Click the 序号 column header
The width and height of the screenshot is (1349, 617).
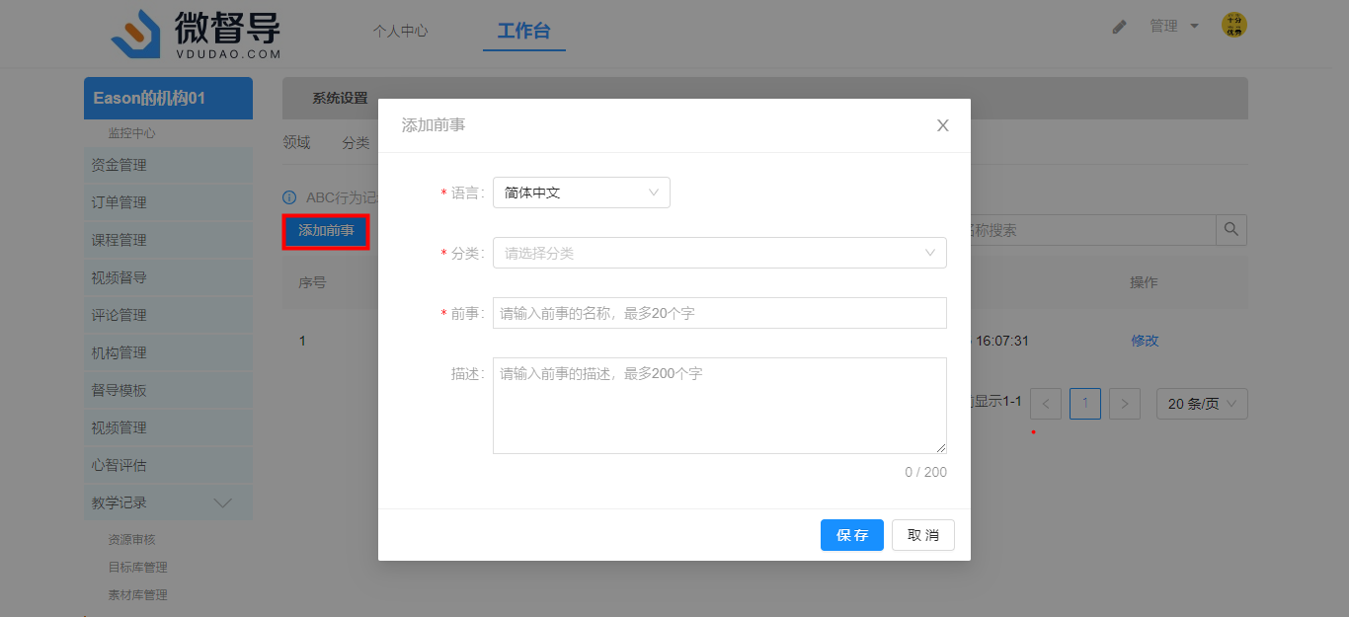(312, 282)
